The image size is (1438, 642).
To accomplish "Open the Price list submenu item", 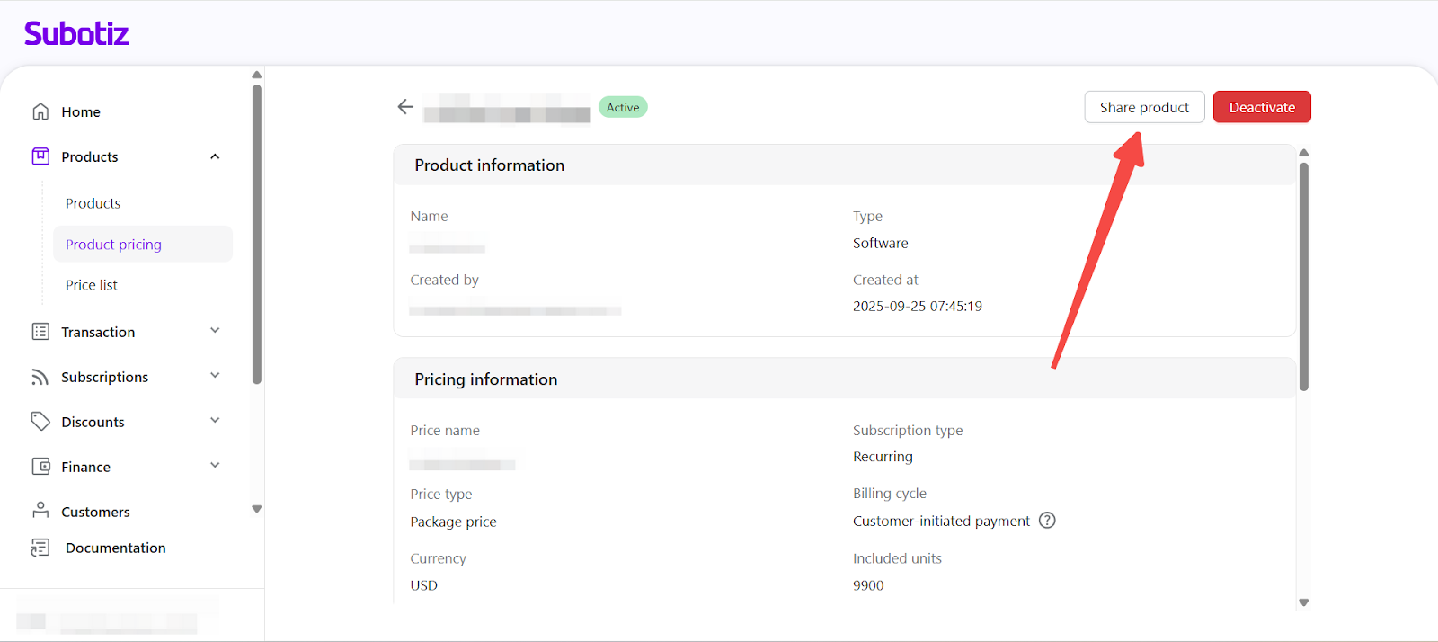I will pyautogui.click(x=92, y=285).
